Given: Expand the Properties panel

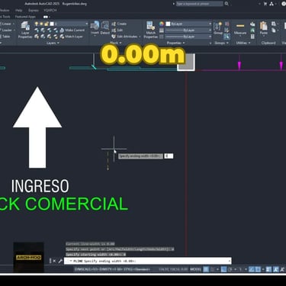Looking at the screenshot, I should (175, 43).
